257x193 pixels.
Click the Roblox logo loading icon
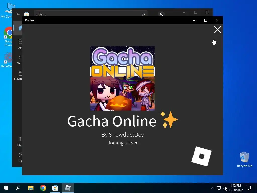tap(202, 156)
